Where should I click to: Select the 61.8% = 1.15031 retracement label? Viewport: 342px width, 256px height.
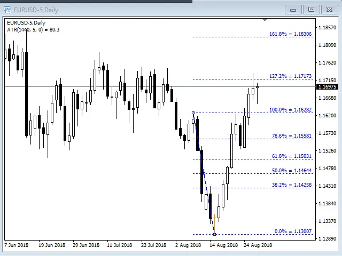291,156
